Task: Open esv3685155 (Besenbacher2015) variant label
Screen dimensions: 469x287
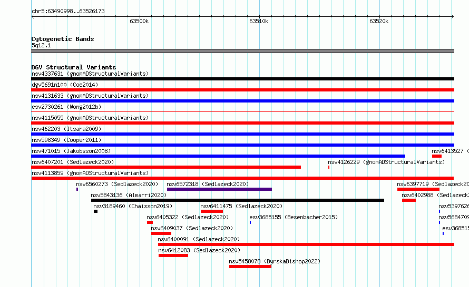Action: tap(294, 217)
